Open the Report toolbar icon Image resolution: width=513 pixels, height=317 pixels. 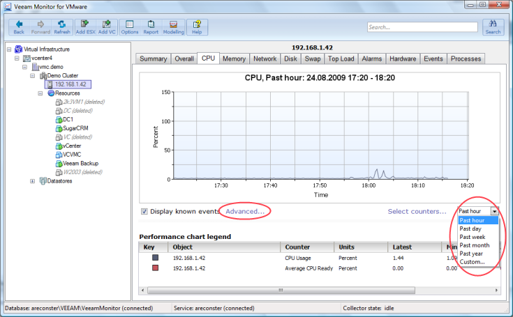coord(151,27)
